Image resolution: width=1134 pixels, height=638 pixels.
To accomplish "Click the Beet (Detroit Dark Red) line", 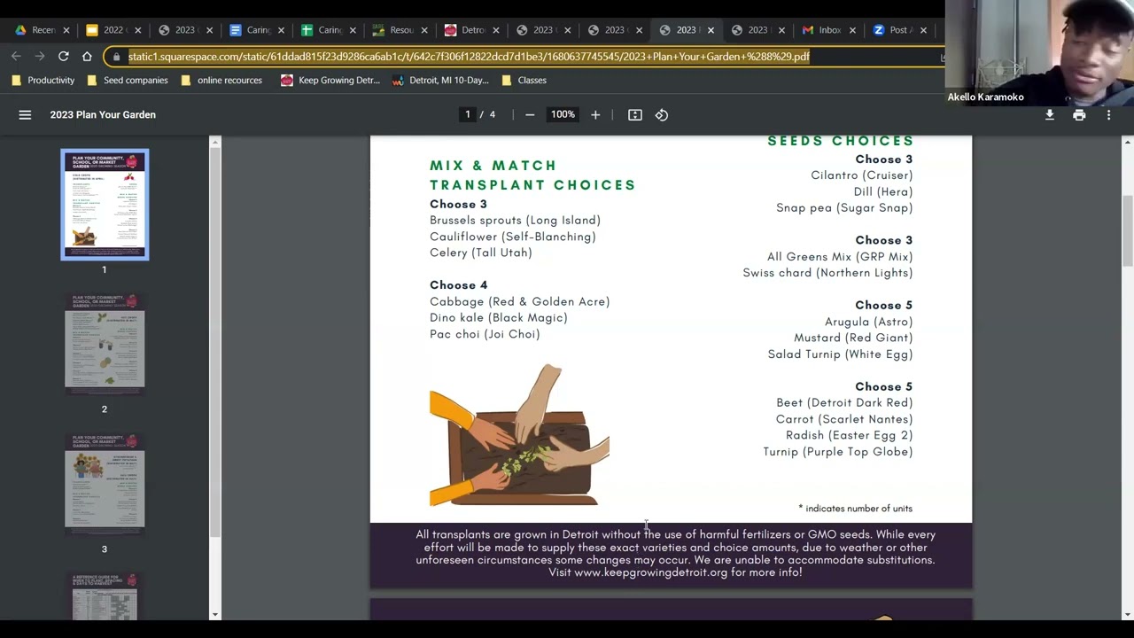I will [x=844, y=402].
